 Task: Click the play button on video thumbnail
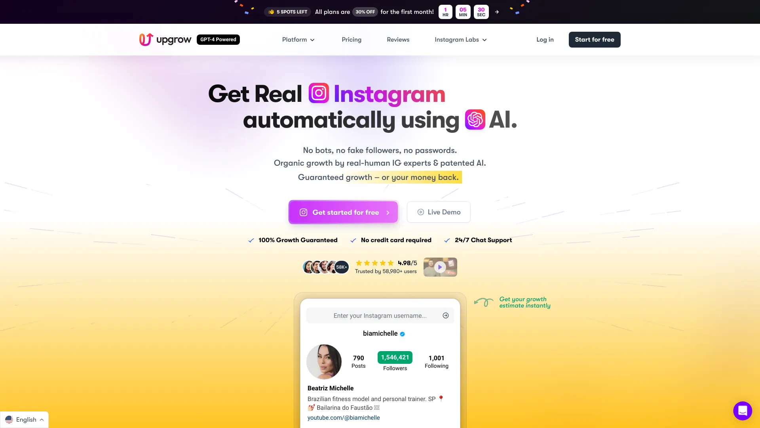coord(440,267)
